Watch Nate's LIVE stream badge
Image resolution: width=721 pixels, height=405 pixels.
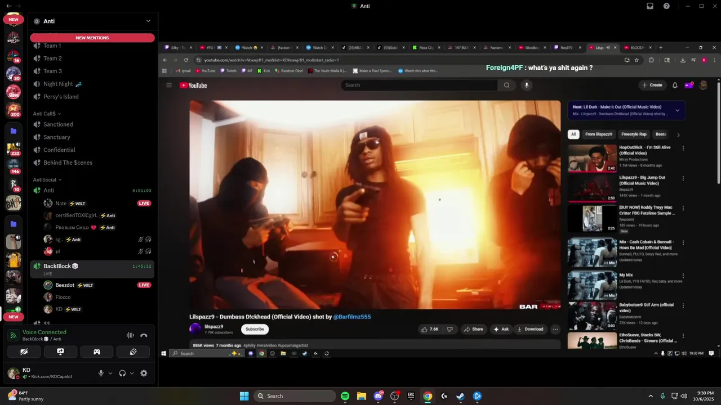coord(144,203)
